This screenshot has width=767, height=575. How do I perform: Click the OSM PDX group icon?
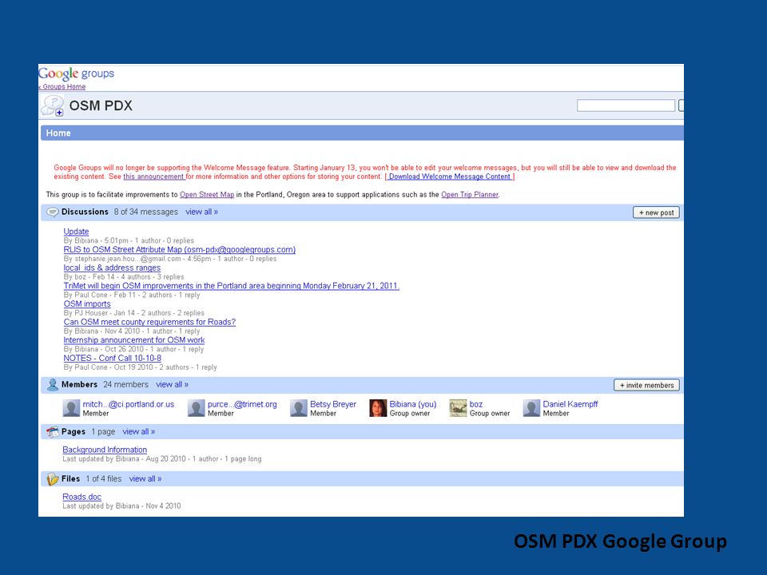tap(53, 105)
